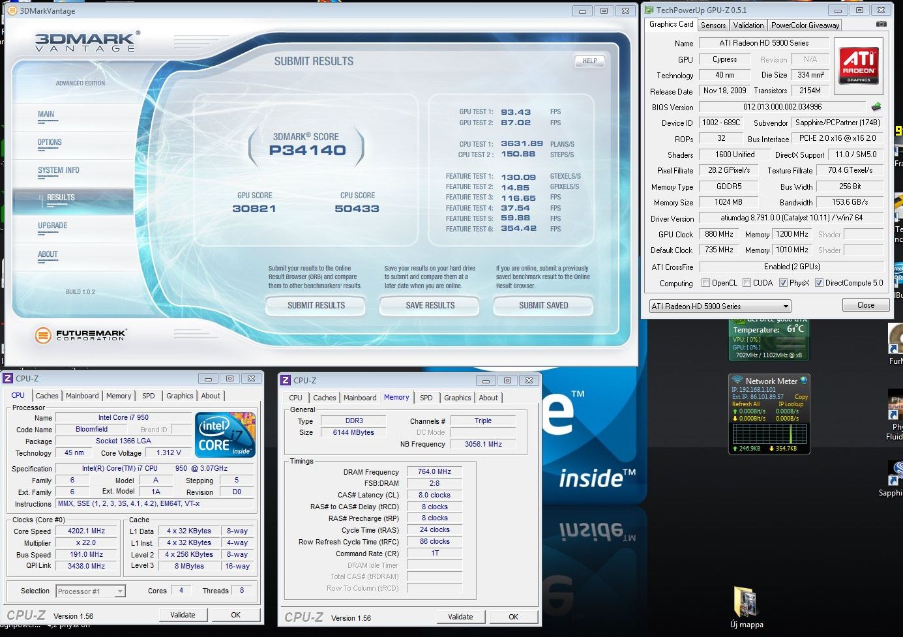
Task: Click the left CPU-Z window title icon
Action: coord(8,378)
